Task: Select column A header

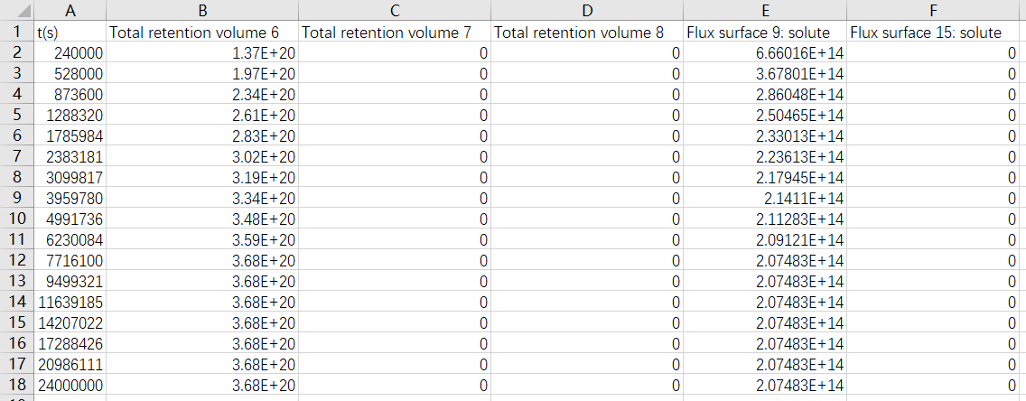Action: click(70, 11)
